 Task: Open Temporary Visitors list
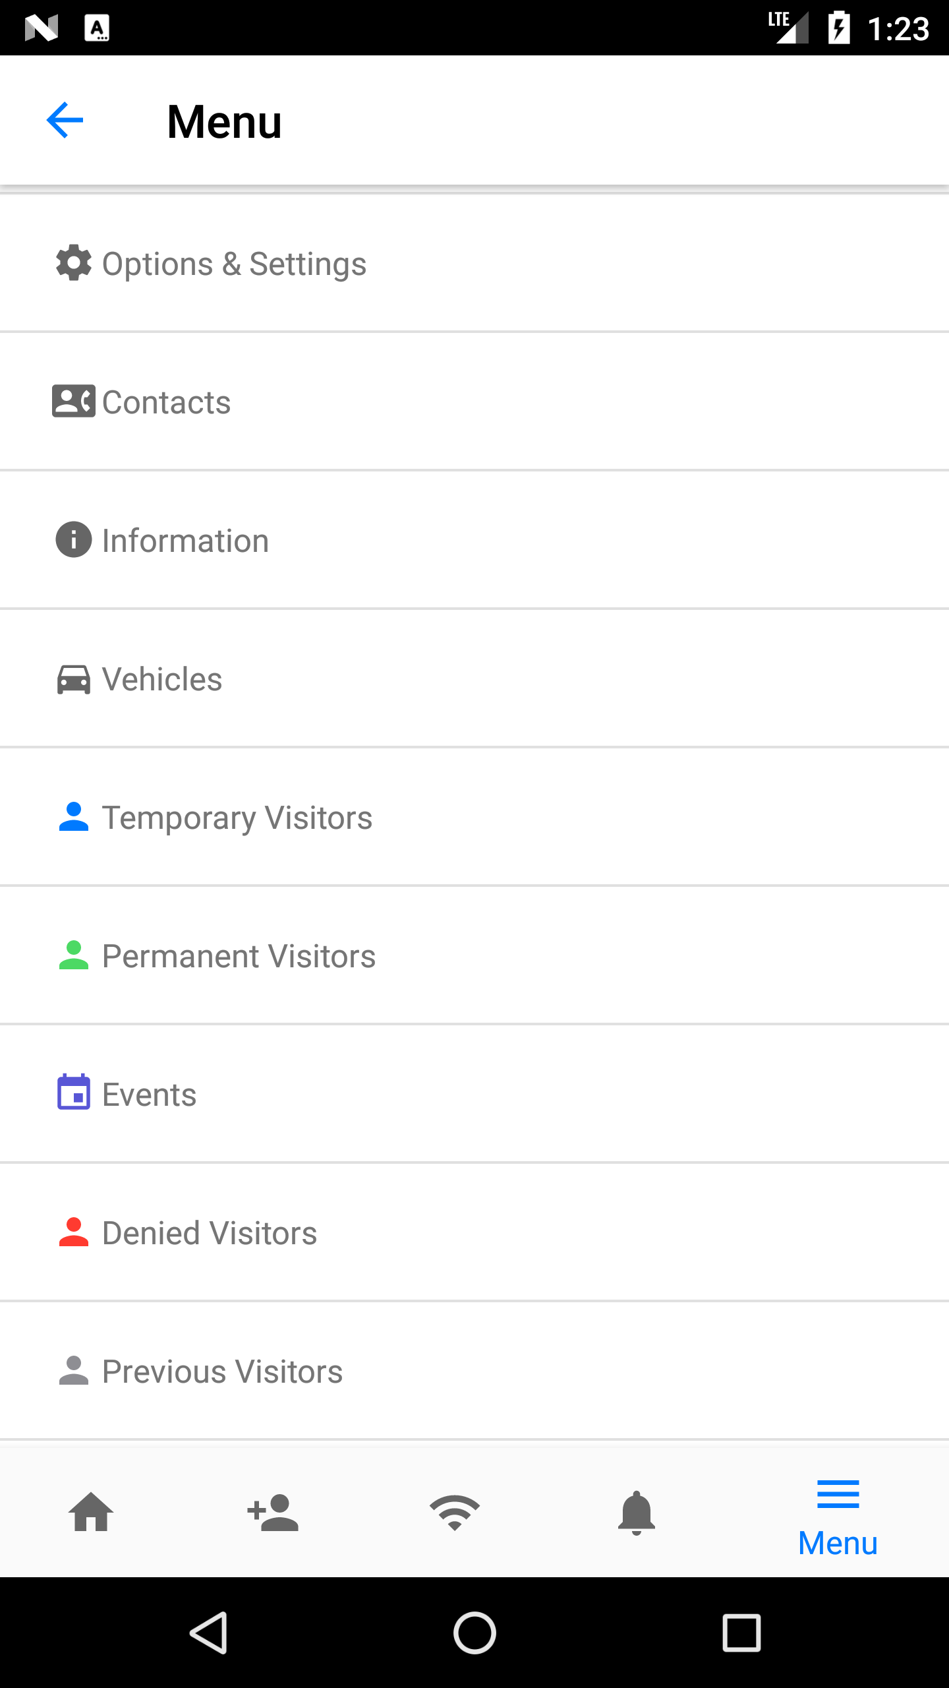pyautogui.click(x=474, y=818)
